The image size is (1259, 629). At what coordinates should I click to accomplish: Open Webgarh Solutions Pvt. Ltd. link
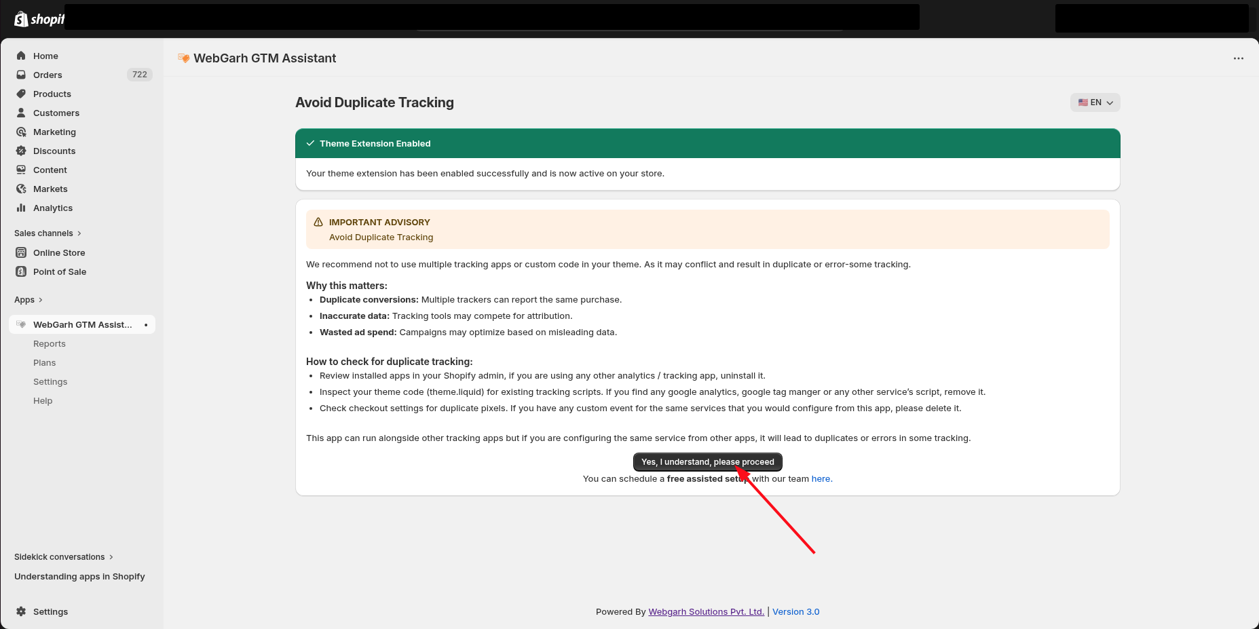pos(706,612)
